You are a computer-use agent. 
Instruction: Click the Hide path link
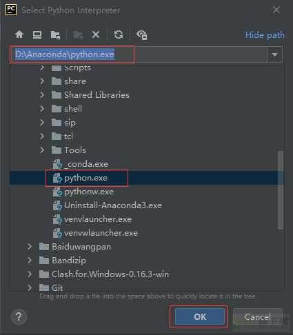tap(265, 35)
